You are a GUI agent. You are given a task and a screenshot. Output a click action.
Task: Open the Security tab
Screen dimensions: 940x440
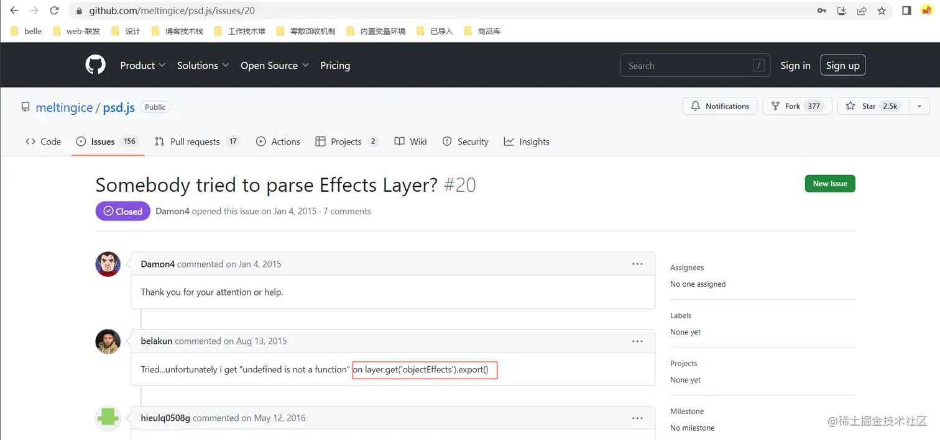click(466, 141)
